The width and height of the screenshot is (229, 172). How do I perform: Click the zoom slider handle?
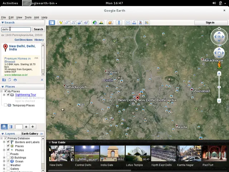(x=219, y=87)
